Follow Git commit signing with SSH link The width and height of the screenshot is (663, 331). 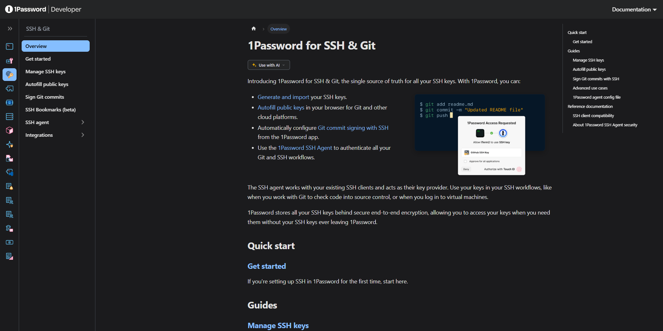353,128
